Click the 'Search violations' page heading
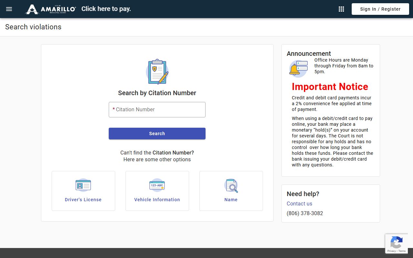 point(33,27)
